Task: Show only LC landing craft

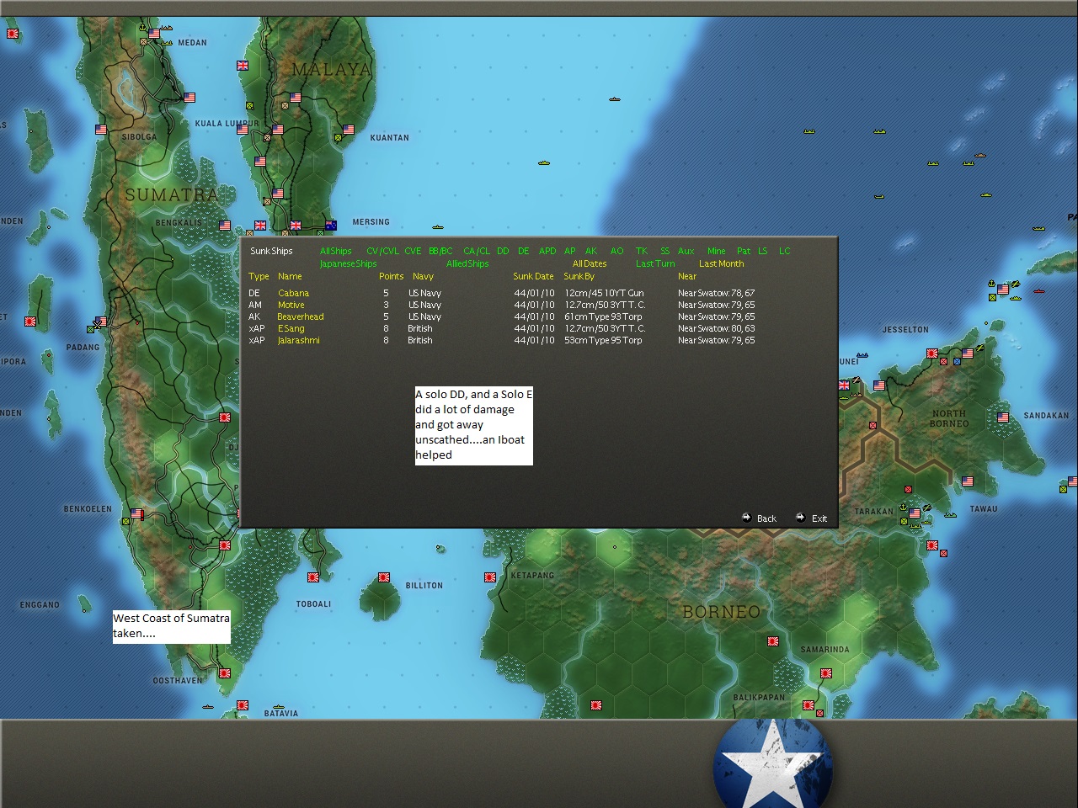Action: [x=785, y=251]
